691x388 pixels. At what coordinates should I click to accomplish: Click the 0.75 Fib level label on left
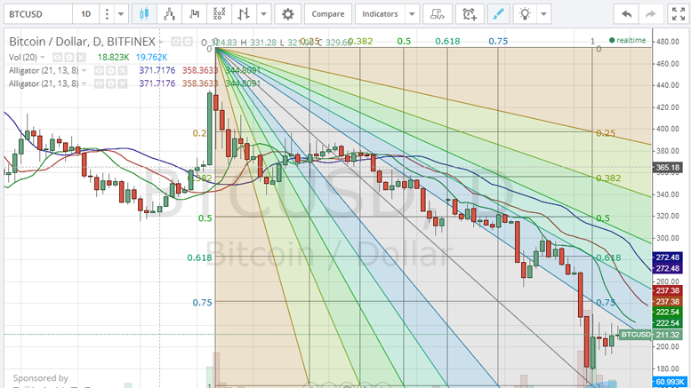202,303
